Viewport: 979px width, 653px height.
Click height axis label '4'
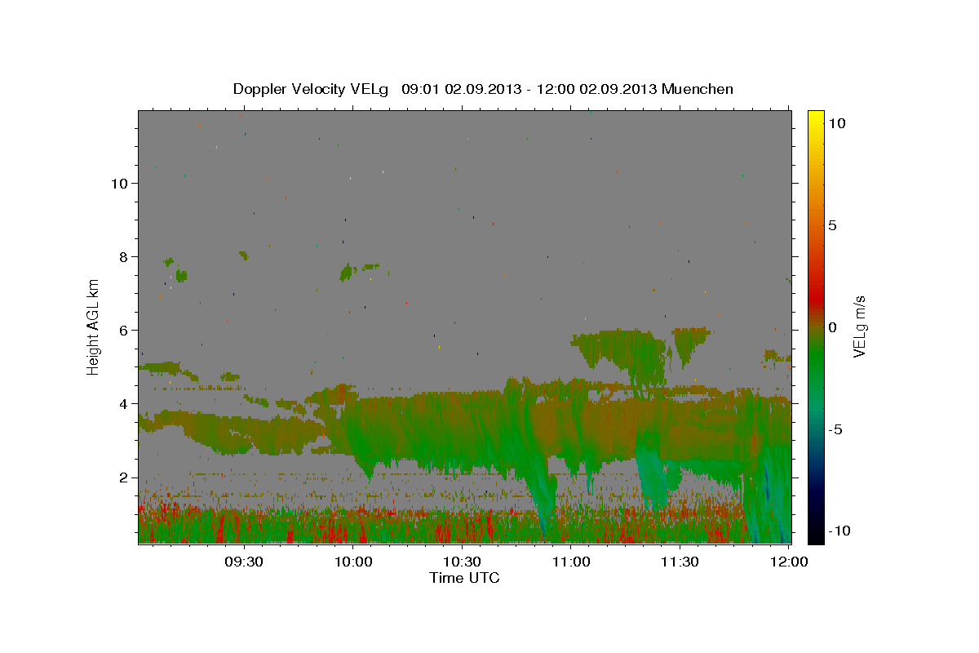click(125, 404)
